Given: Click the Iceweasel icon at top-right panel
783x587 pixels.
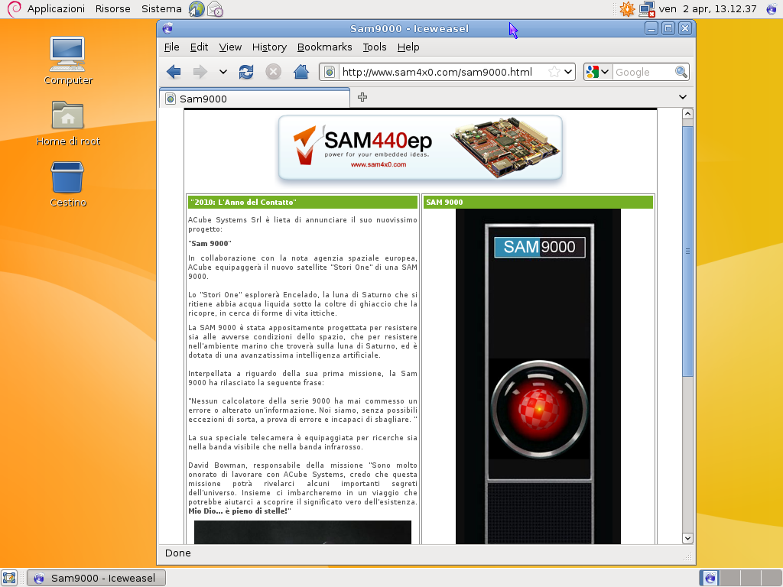Looking at the screenshot, I should [772, 9].
